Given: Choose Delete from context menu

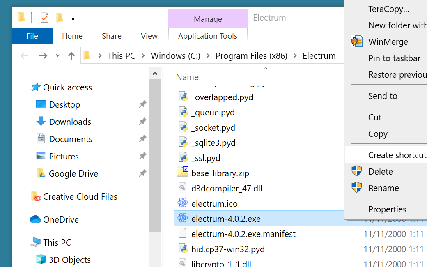Looking at the screenshot, I should (x=381, y=171).
